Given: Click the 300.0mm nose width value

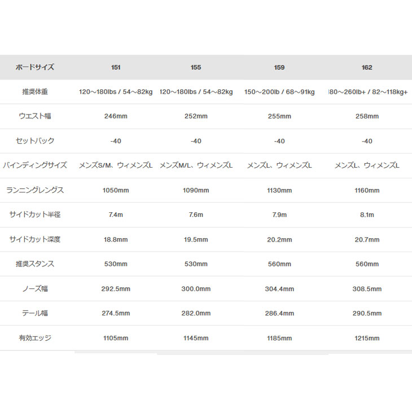Looking at the screenshot, I should tap(196, 289).
